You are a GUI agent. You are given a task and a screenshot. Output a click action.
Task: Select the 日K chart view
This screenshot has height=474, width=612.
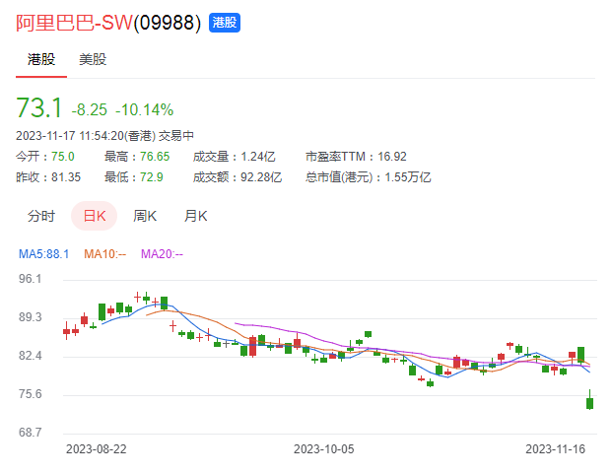point(94,216)
